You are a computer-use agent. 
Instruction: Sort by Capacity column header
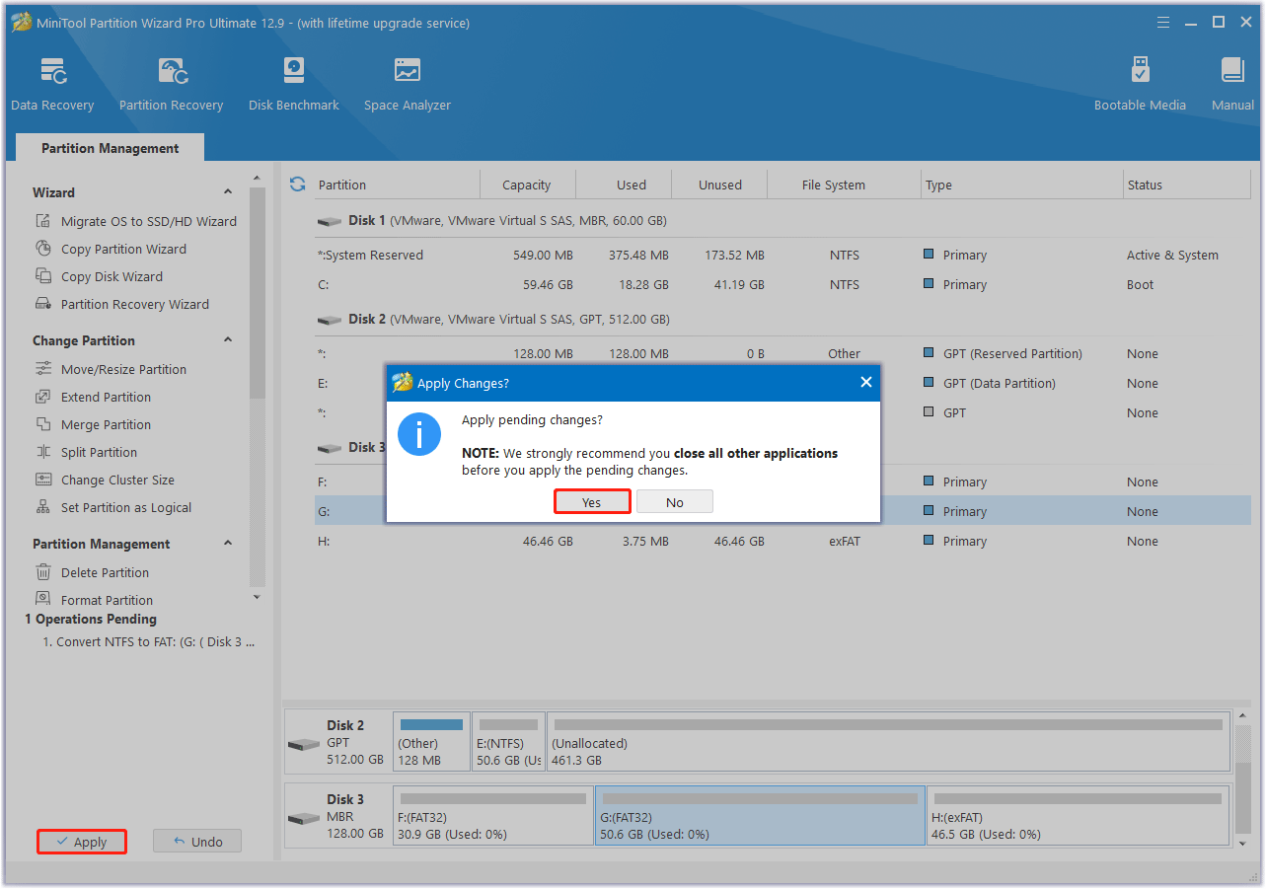(x=527, y=185)
